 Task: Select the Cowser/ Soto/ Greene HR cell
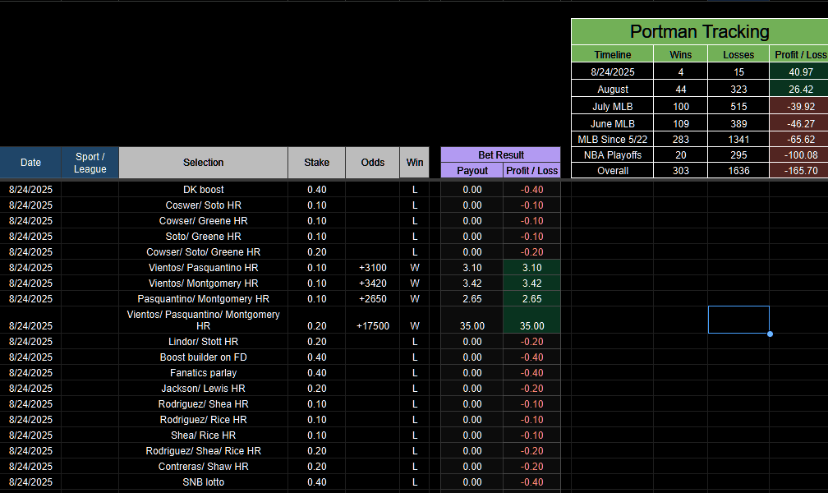204,252
